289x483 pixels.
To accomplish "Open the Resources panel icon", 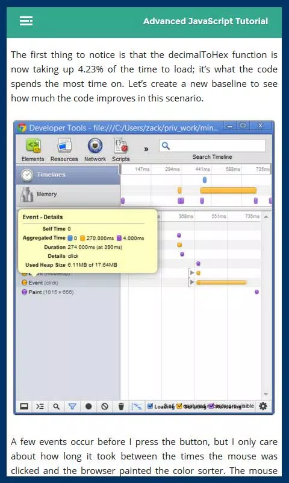I will click(x=64, y=146).
